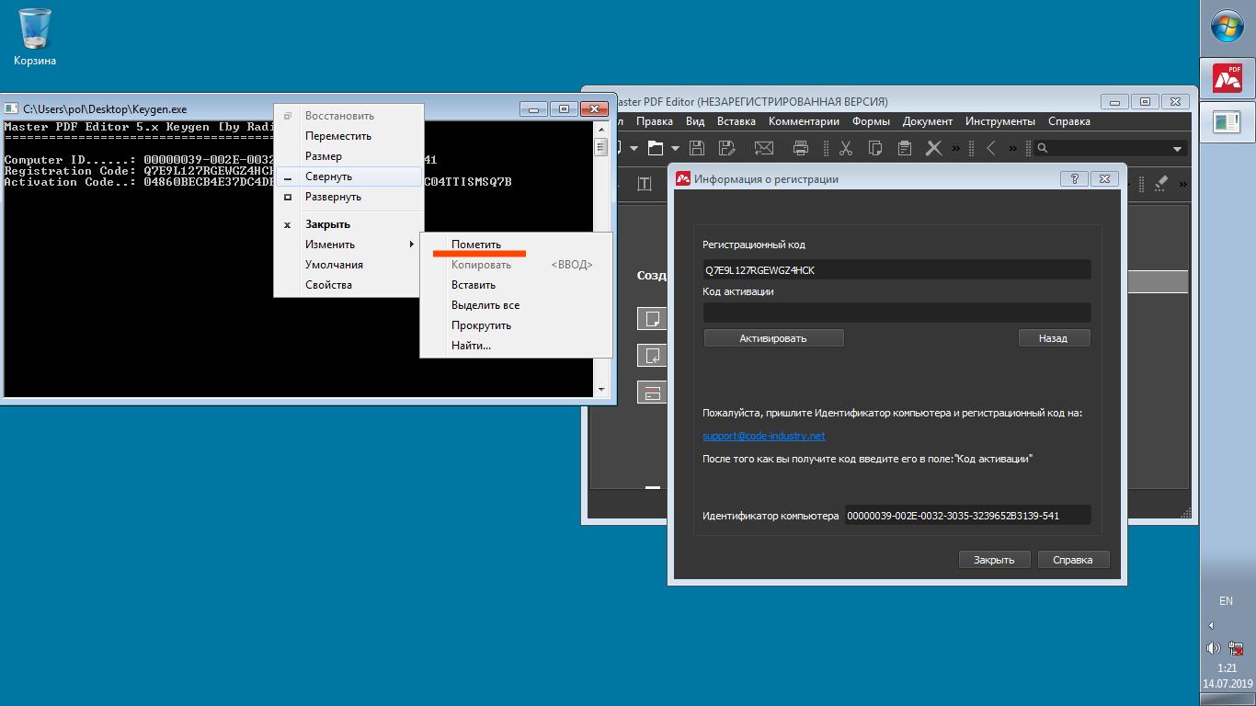1256x706 pixels.
Task: Click the Назад button
Action: pyautogui.click(x=1054, y=338)
